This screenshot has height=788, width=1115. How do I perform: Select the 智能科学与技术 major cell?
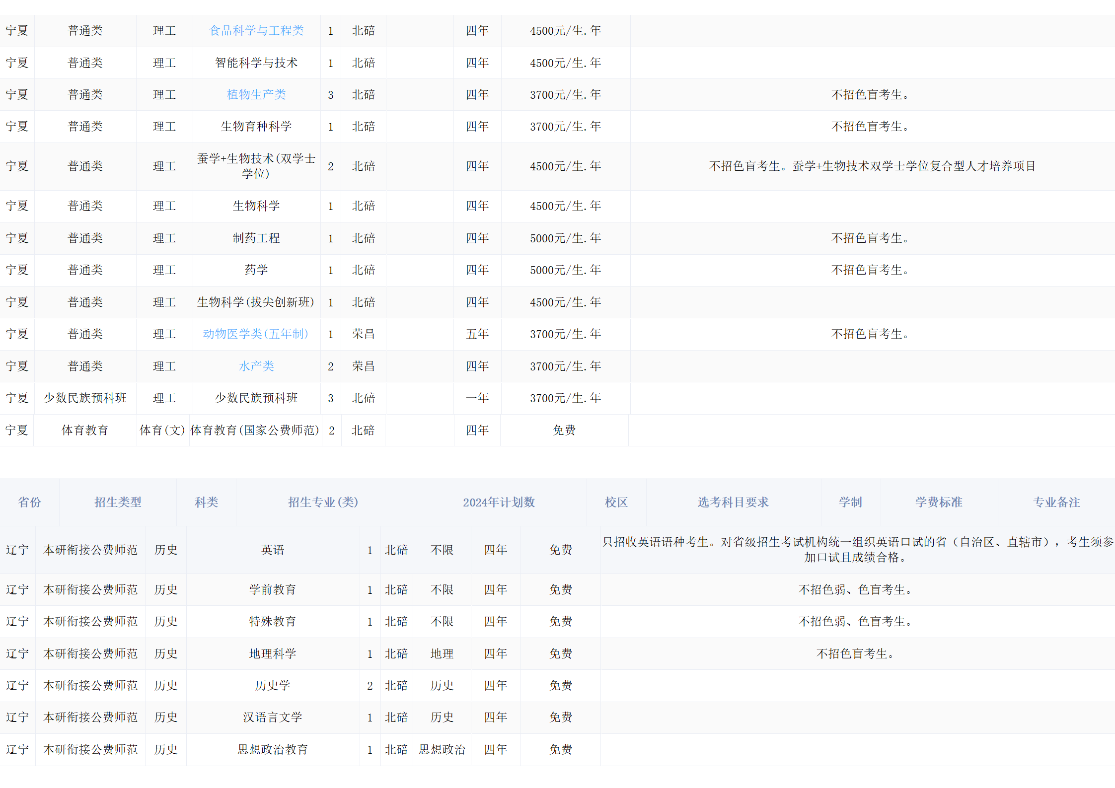(x=256, y=63)
